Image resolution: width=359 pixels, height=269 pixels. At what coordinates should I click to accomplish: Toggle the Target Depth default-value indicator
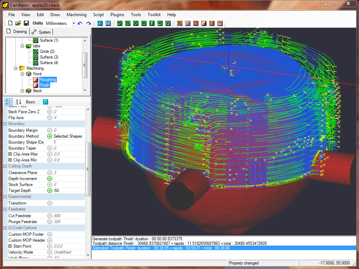(x=49, y=191)
